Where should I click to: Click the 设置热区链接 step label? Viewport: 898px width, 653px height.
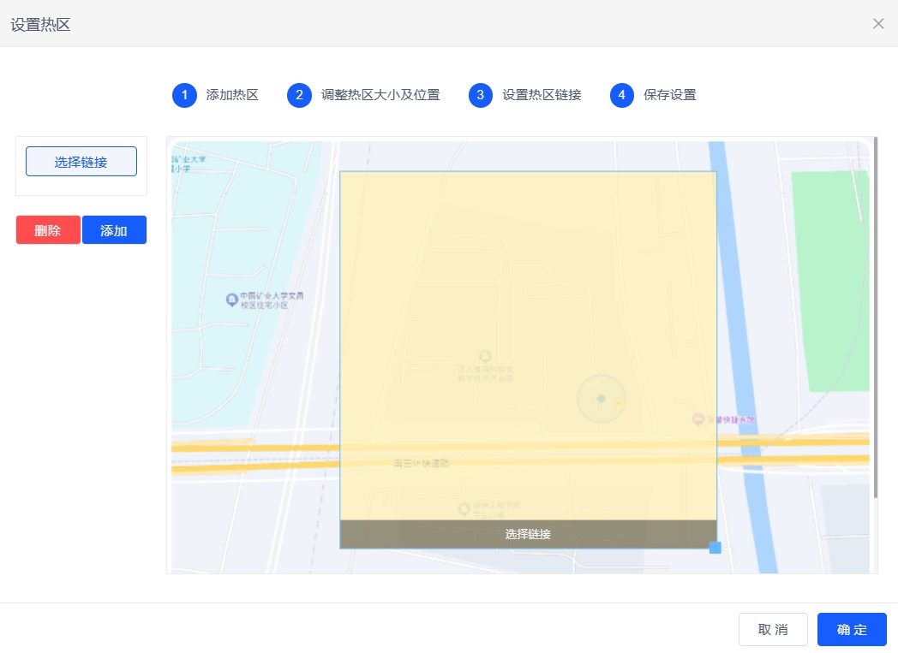(x=542, y=95)
